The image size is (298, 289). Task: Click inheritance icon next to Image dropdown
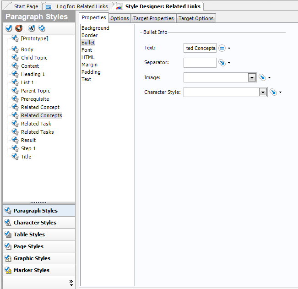click(x=262, y=78)
